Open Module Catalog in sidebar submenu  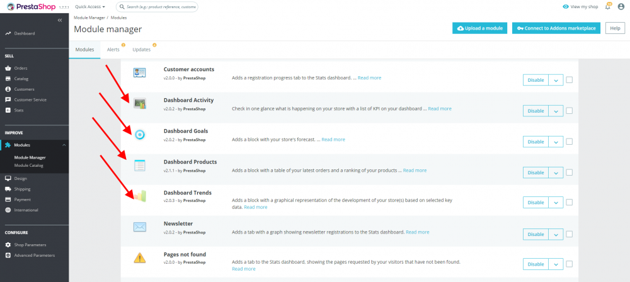click(x=28, y=165)
